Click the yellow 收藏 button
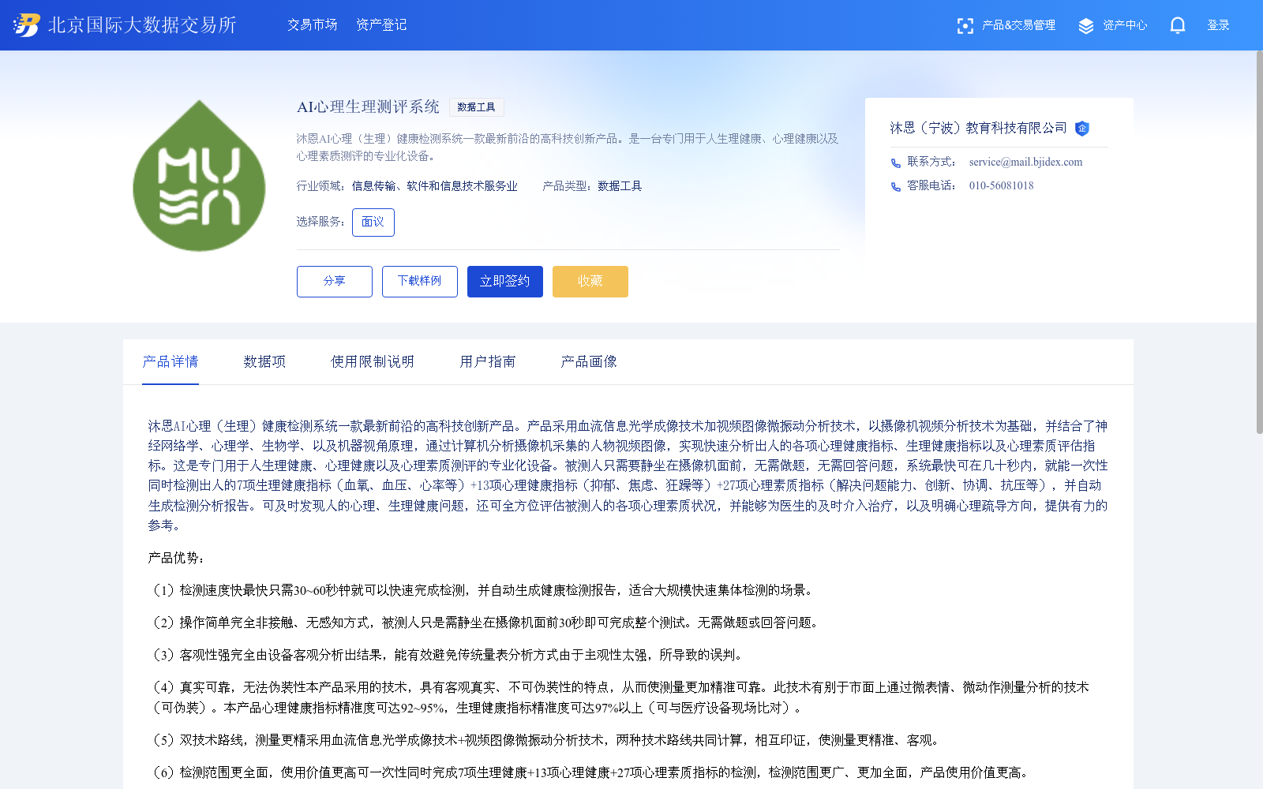The image size is (1263, 789). [x=590, y=282]
